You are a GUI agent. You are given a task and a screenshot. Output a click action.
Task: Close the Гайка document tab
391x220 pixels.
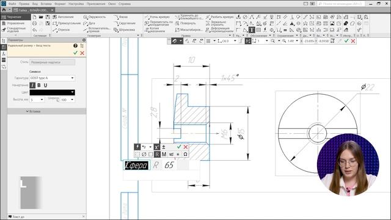52,10
